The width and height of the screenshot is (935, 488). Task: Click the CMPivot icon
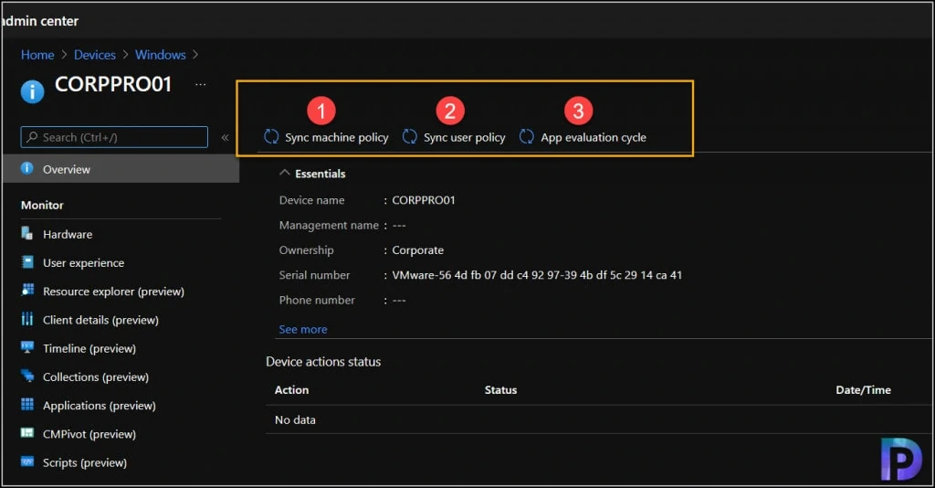26,433
